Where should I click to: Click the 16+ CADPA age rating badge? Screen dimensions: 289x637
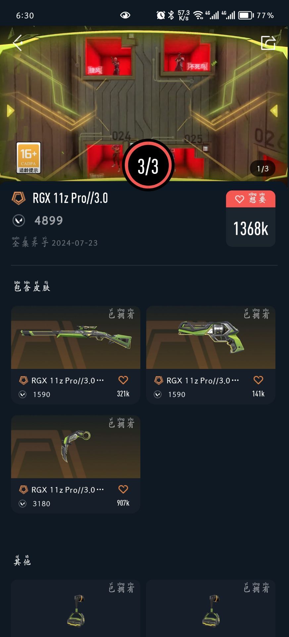point(28,158)
